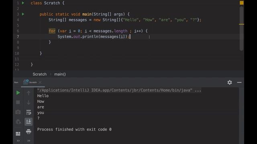Toggle soft-wrap in the console
The width and height of the screenshot is (257, 144).
point(29,112)
